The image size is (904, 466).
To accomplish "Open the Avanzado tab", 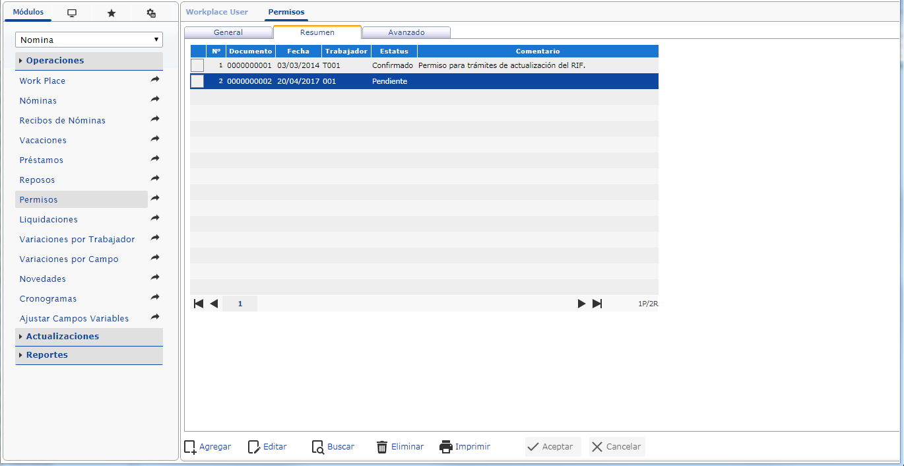I will [x=406, y=32].
